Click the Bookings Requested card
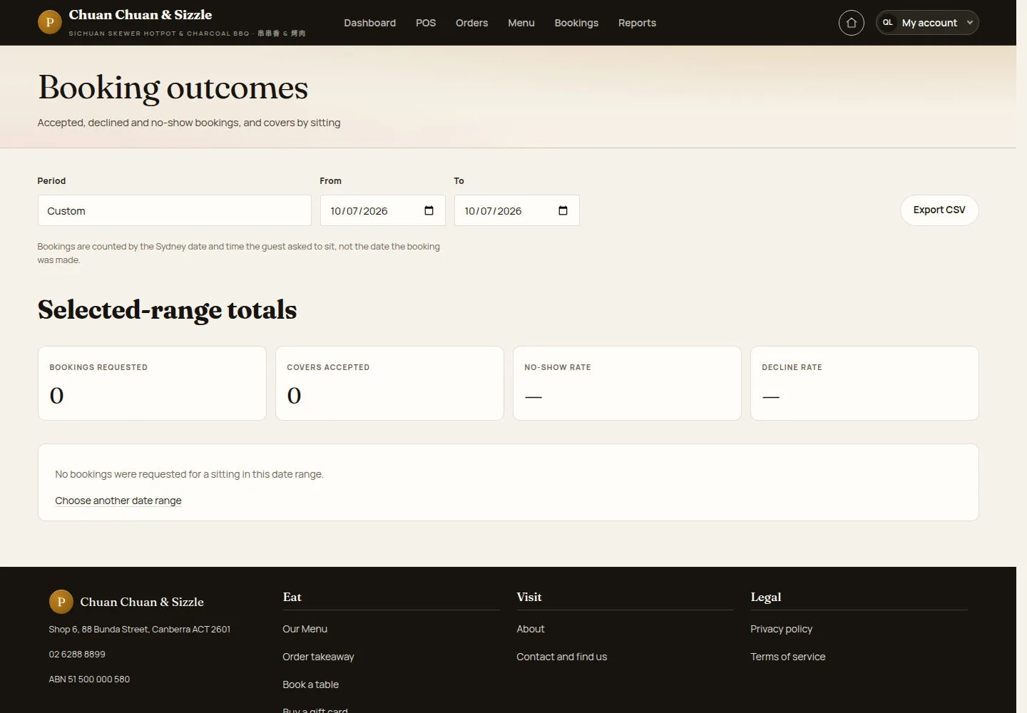The image size is (1027, 713). pyautogui.click(x=152, y=383)
